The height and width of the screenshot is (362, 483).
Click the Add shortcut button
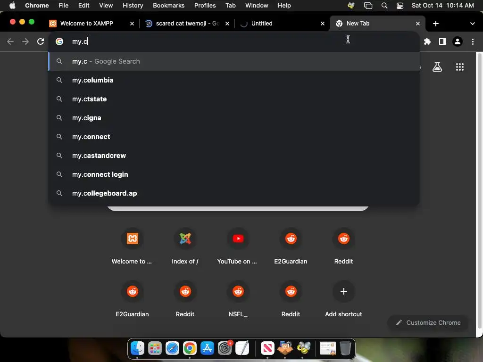pos(343,299)
